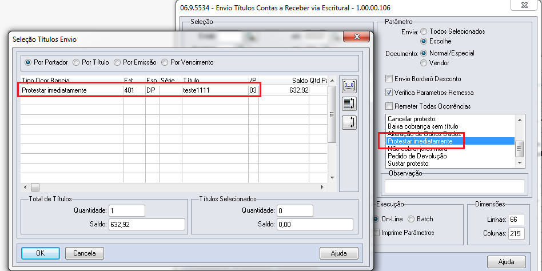542x271 pixels.
Task: Click the 632,92 saldo cell
Action: tap(284, 90)
